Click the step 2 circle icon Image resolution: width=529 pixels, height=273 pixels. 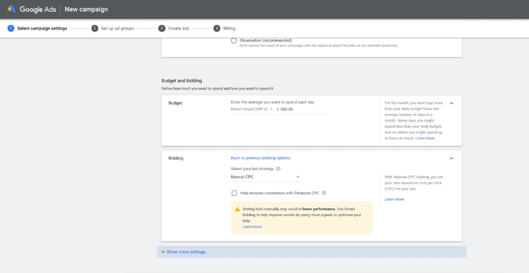point(95,28)
